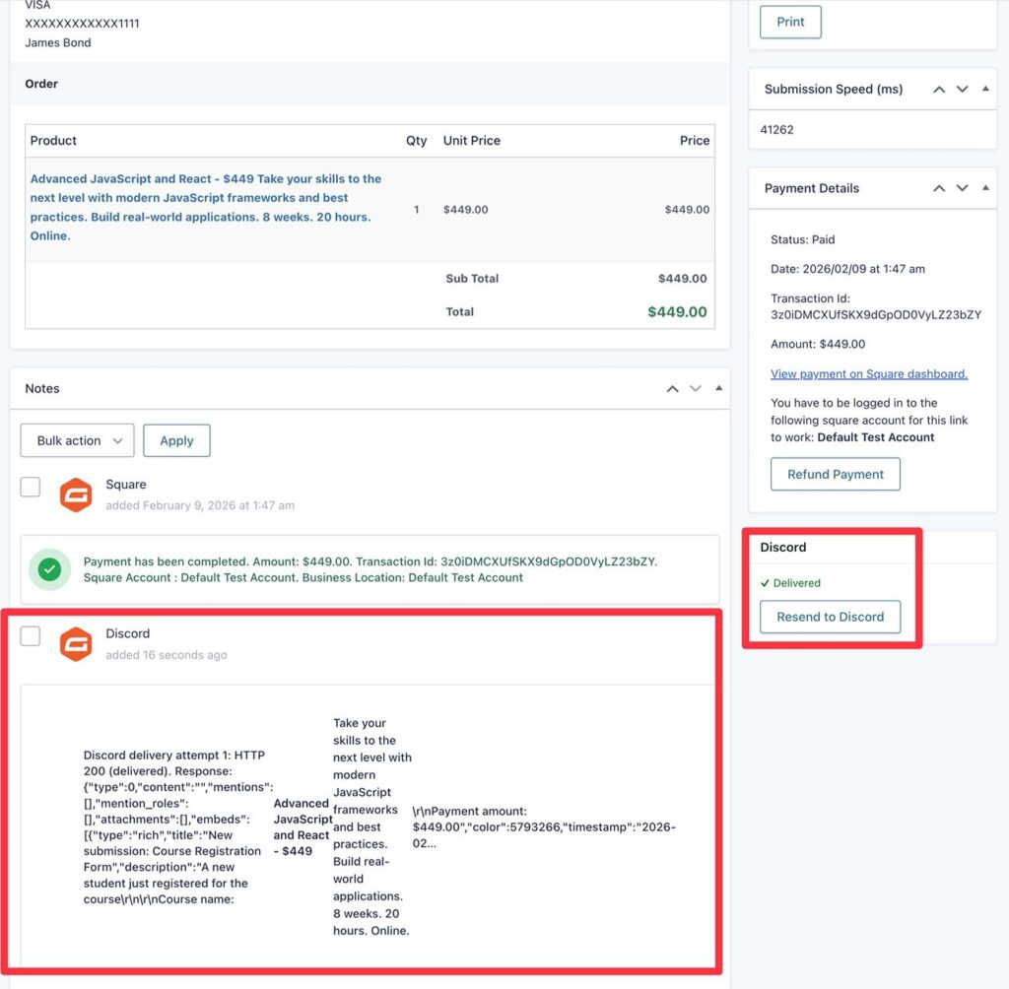1009x989 pixels.
Task: Move Submission Speed panel up
Action: (939, 90)
